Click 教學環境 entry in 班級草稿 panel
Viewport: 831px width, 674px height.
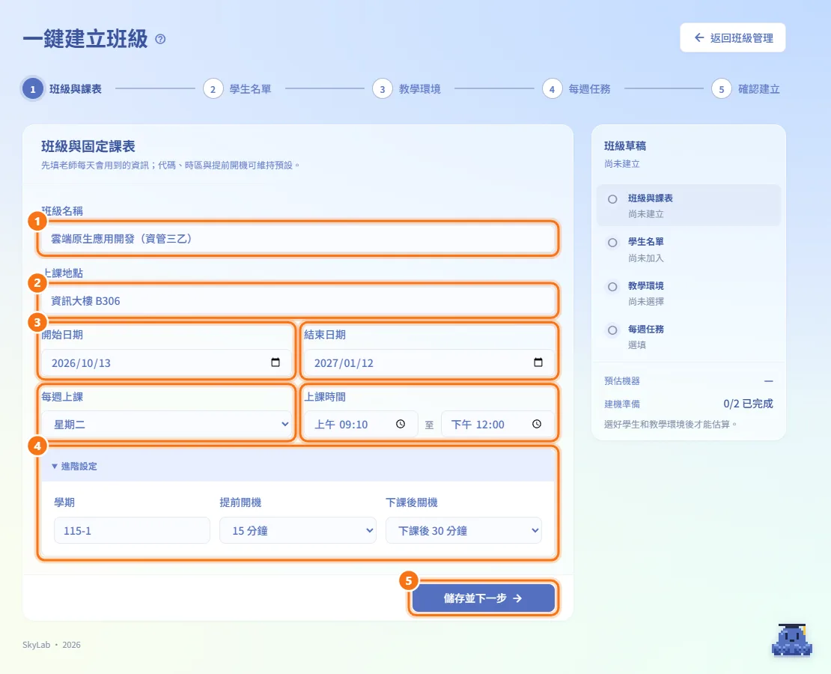(689, 293)
